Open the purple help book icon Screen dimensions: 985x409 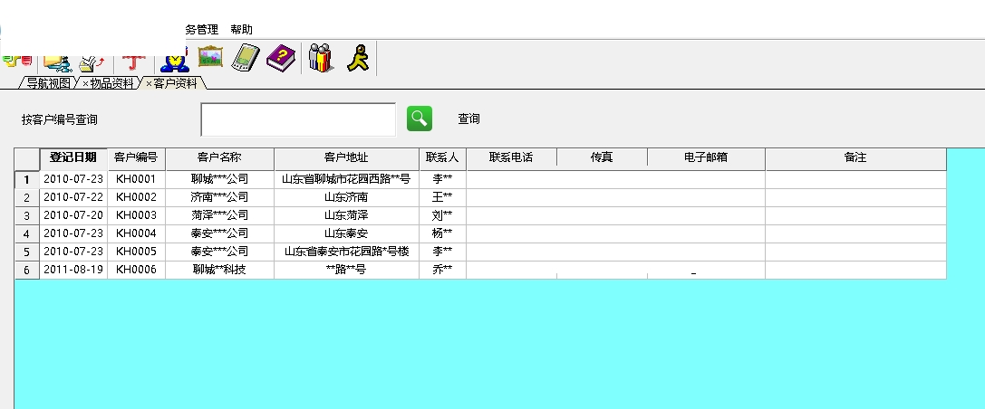[281, 58]
